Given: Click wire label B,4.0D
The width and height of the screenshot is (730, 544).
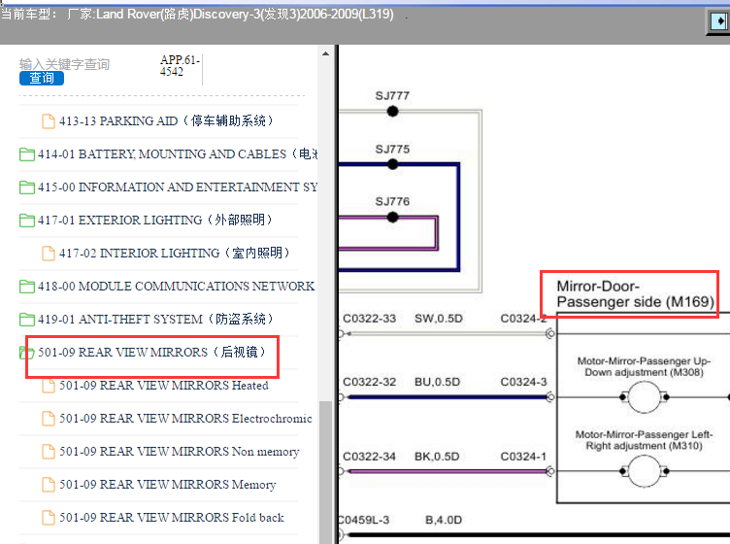Looking at the screenshot, I should click(444, 520).
